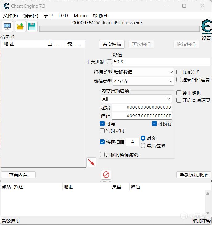Viewport: 212px width, 225px height.
Task: Save the table with the floppy disk icon
Action: click(x=32, y=26)
